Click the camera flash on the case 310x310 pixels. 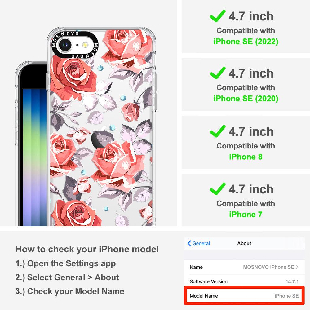(85, 45)
